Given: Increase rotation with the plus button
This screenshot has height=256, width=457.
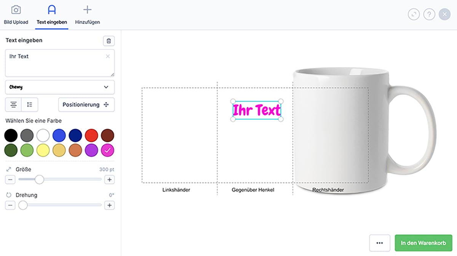Looking at the screenshot, I should coord(109,205).
